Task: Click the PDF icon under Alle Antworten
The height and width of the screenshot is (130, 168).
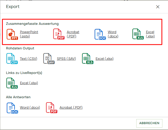Action: tap(52, 108)
